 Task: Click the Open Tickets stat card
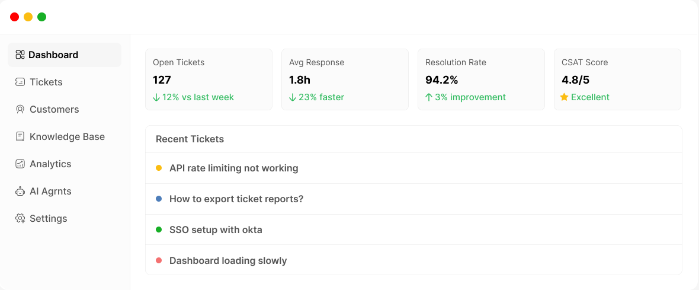pyautogui.click(x=209, y=79)
